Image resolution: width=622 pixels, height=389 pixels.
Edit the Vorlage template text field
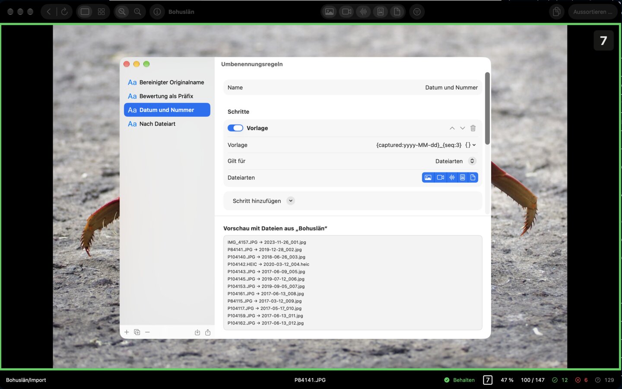[x=419, y=145]
